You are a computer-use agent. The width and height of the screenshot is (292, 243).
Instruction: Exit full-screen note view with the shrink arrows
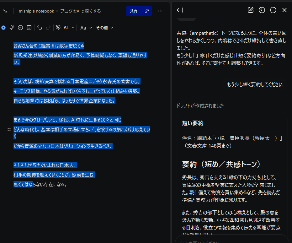click(5, 11)
